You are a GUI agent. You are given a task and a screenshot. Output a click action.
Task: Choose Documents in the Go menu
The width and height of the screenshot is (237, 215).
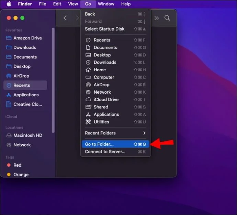[115, 48]
